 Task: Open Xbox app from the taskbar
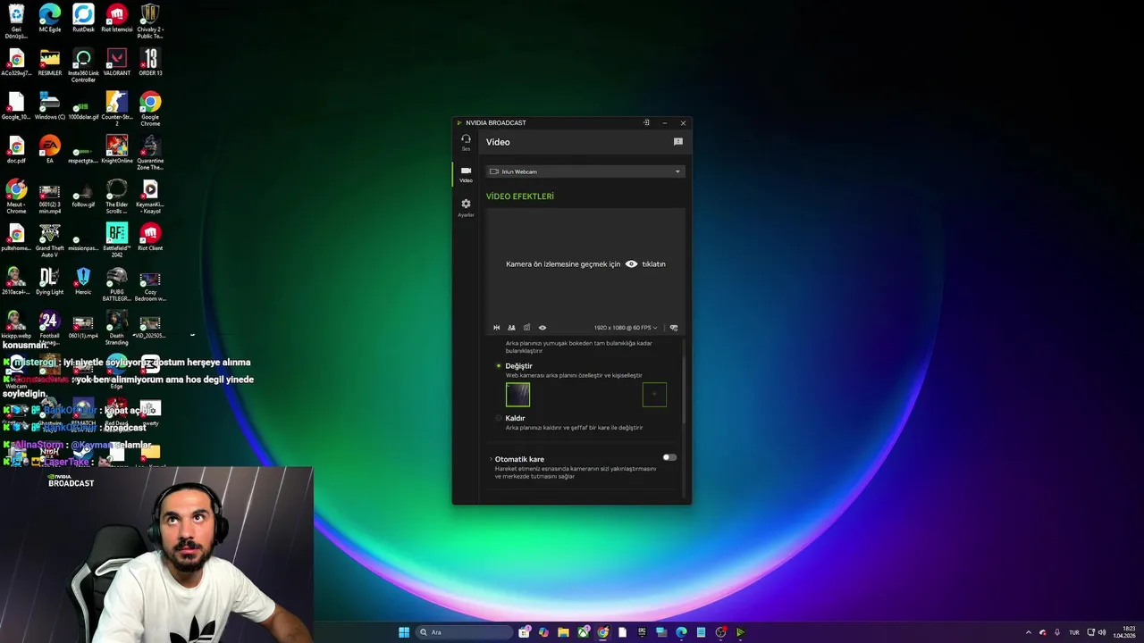click(x=583, y=632)
